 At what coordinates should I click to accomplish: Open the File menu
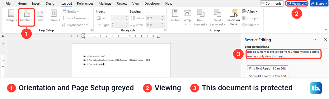tap(8, 4)
